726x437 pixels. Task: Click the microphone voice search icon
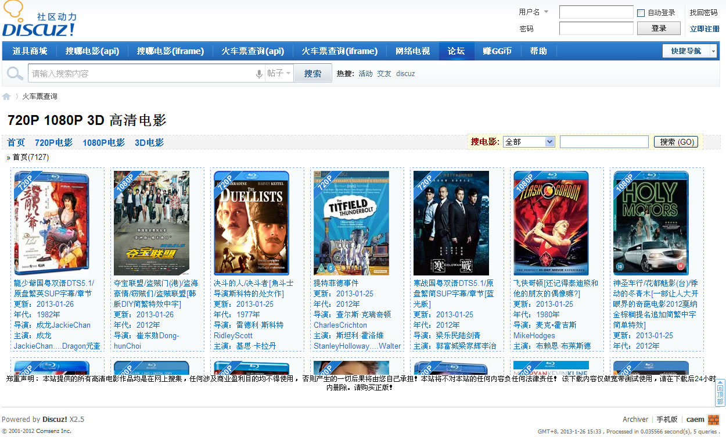click(x=259, y=74)
